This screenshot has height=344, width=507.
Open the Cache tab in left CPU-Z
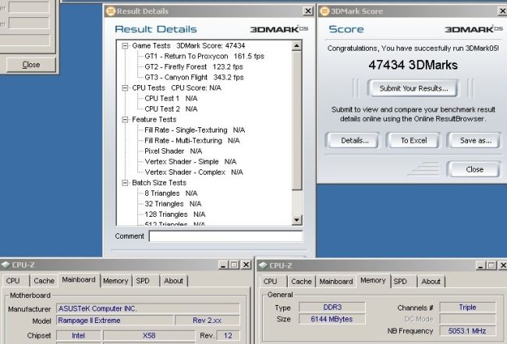[44, 281]
